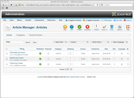Toggle the select-all checkbox in table header
The width and height of the screenshot is (134, 98).
point(7,49)
